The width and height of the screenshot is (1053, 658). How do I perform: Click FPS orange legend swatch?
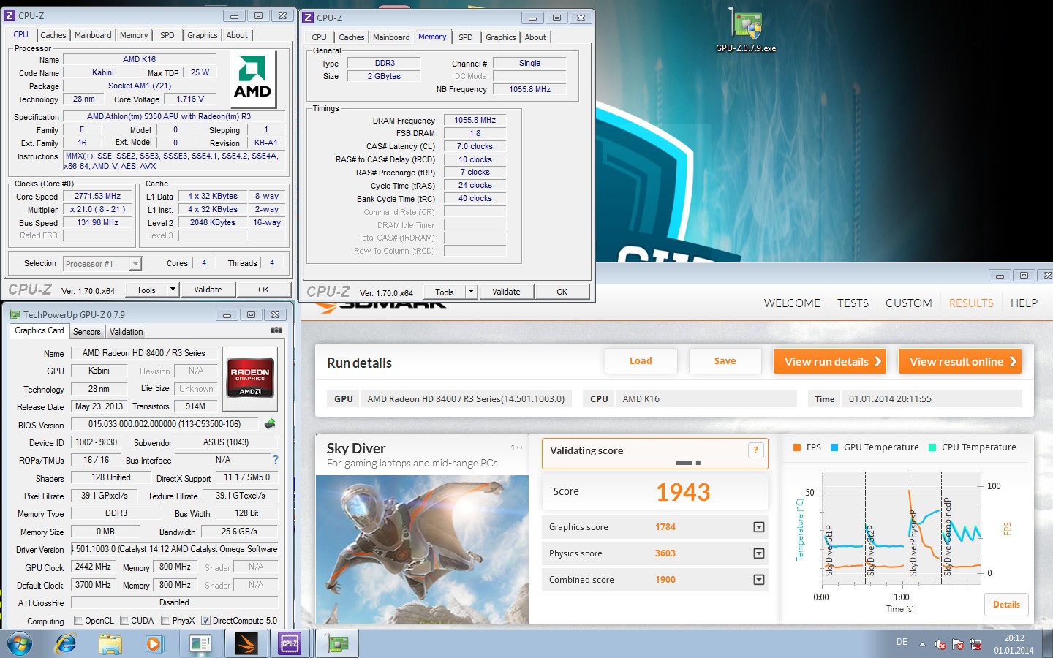point(797,447)
